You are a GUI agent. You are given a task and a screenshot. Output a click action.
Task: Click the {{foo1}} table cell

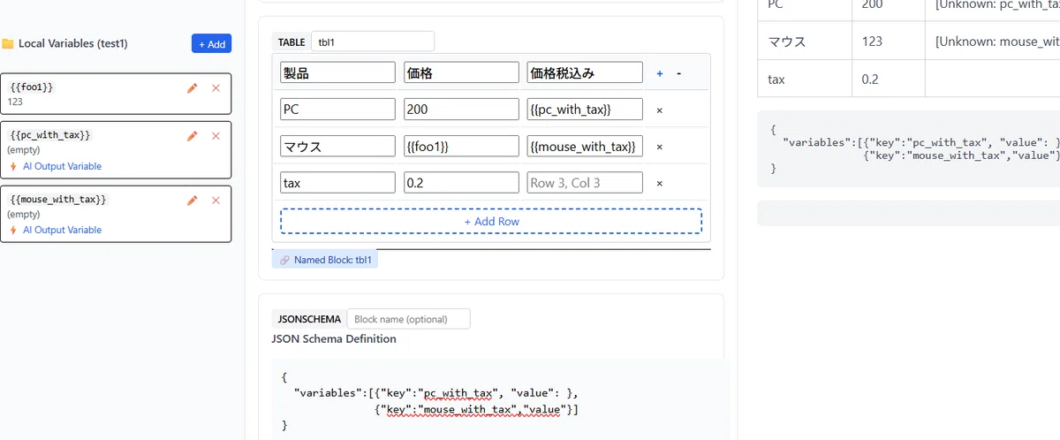461,146
